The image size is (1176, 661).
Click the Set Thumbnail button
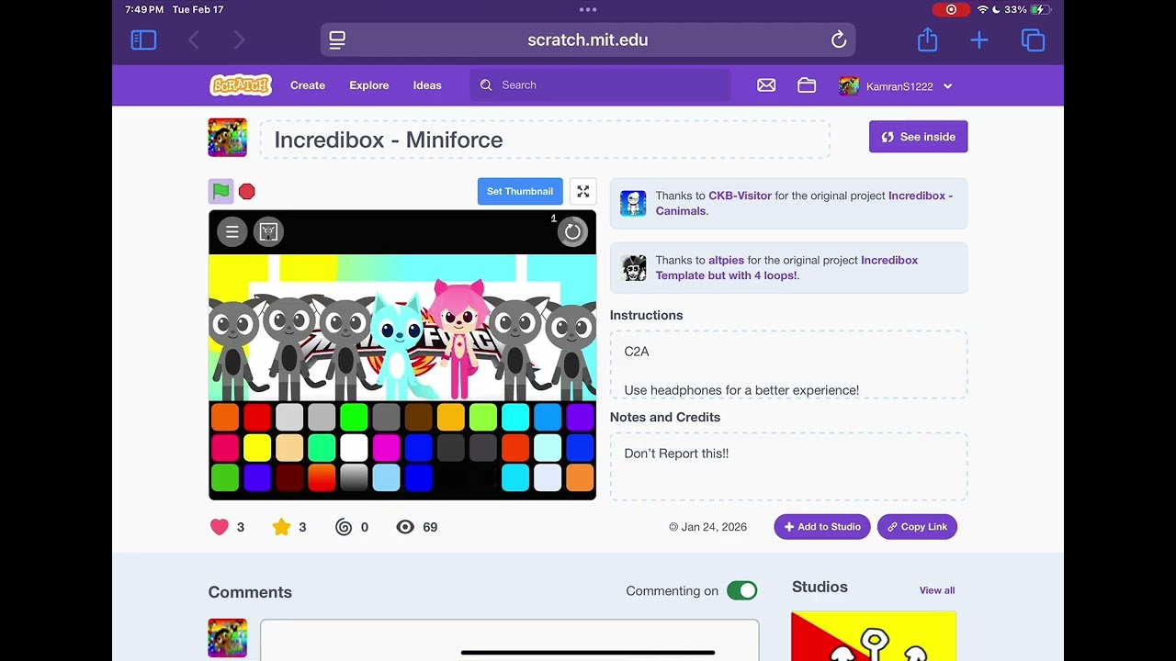[x=520, y=191]
